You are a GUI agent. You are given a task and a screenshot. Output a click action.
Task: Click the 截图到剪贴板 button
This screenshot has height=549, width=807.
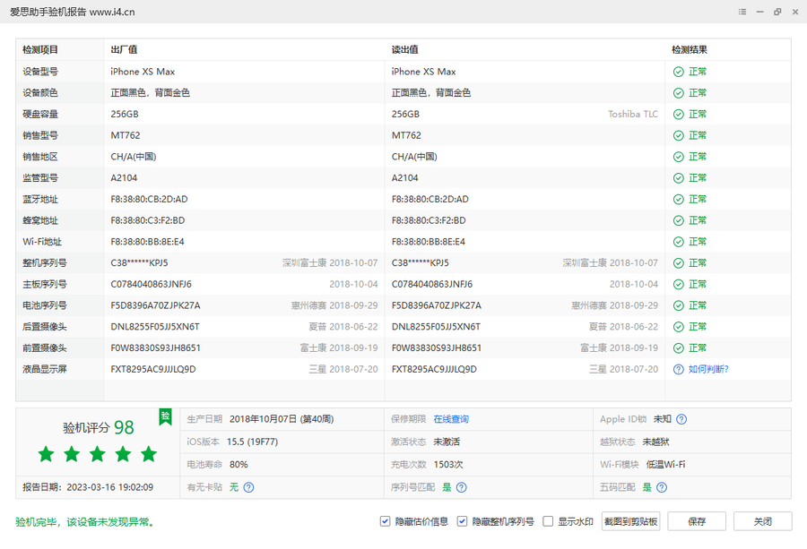click(x=631, y=521)
